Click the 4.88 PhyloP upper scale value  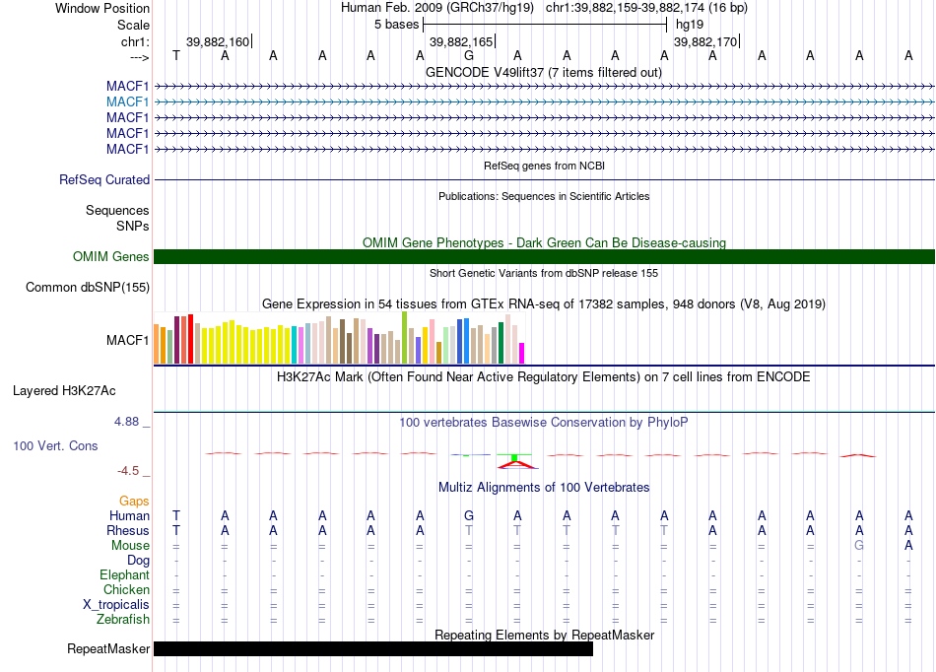126,422
